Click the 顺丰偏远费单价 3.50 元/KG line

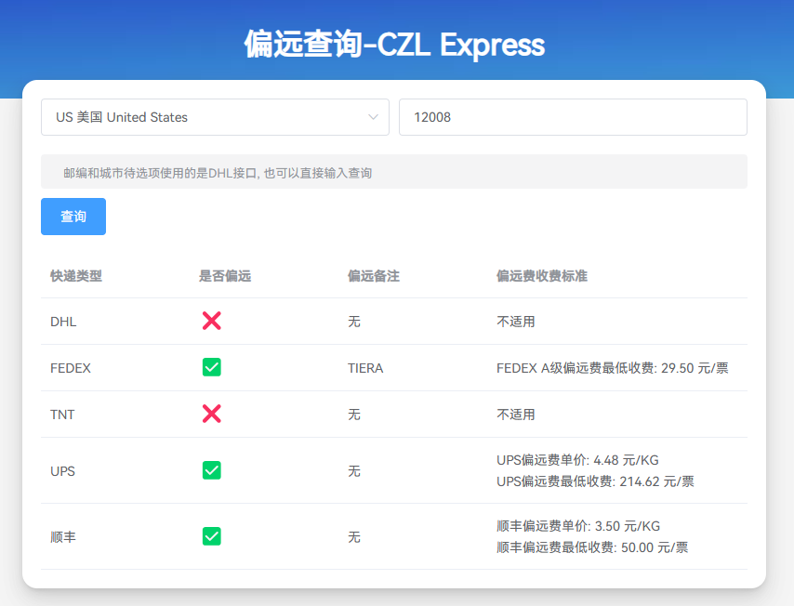tap(578, 526)
